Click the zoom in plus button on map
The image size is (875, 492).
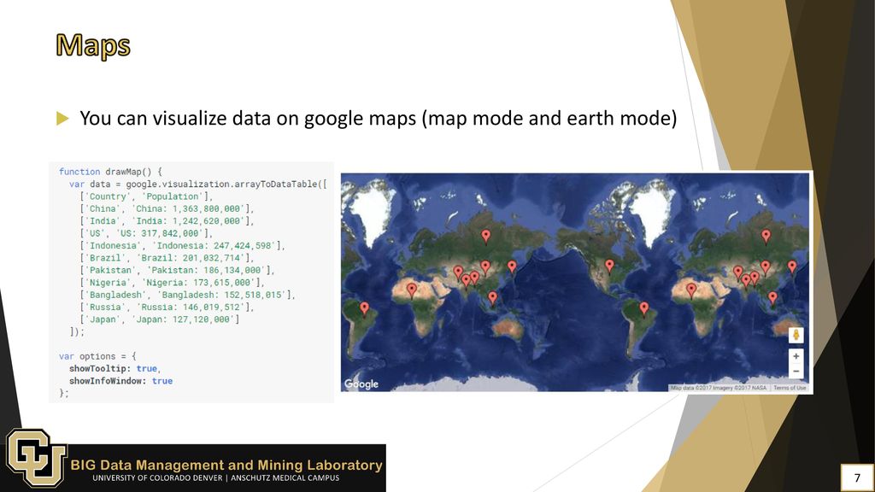pos(796,356)
